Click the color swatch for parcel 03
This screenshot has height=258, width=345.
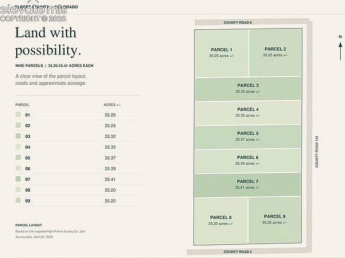click(x=18, y=136)
